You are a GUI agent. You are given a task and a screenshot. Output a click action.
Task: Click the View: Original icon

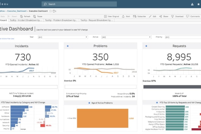(x=105, y=16)
